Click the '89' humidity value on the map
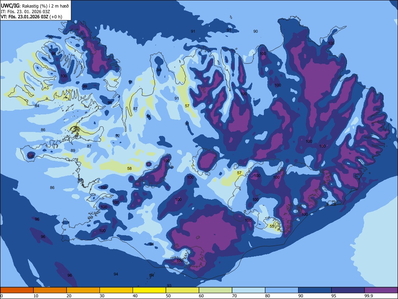This screenshot has height=299, width=398. point(73,151)
